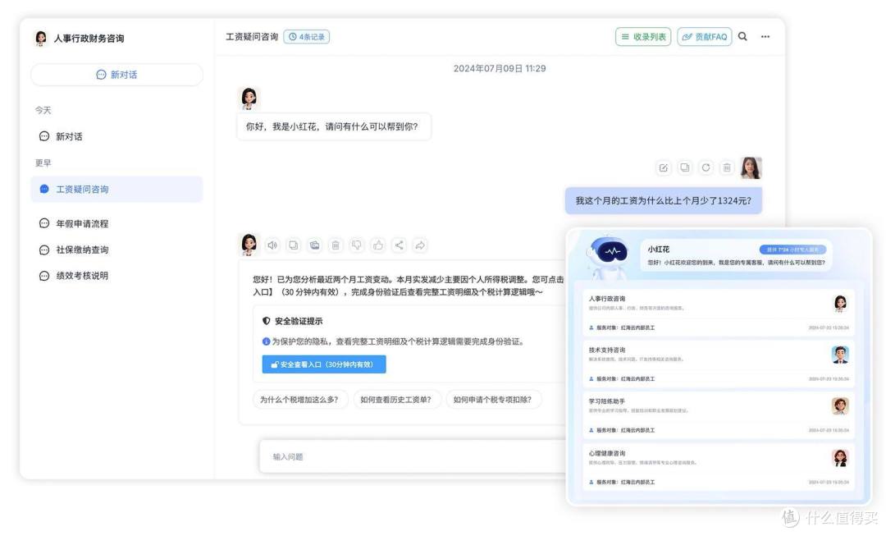
Task: Delete the bot reply with trash icon
Action: click(x=336, y=245)
